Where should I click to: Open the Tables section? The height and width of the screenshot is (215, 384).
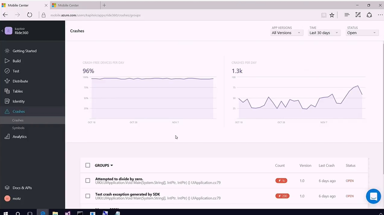click(18, 91)
